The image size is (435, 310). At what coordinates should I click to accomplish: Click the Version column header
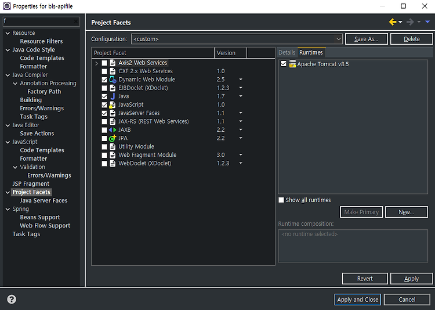tap(230, 53)
